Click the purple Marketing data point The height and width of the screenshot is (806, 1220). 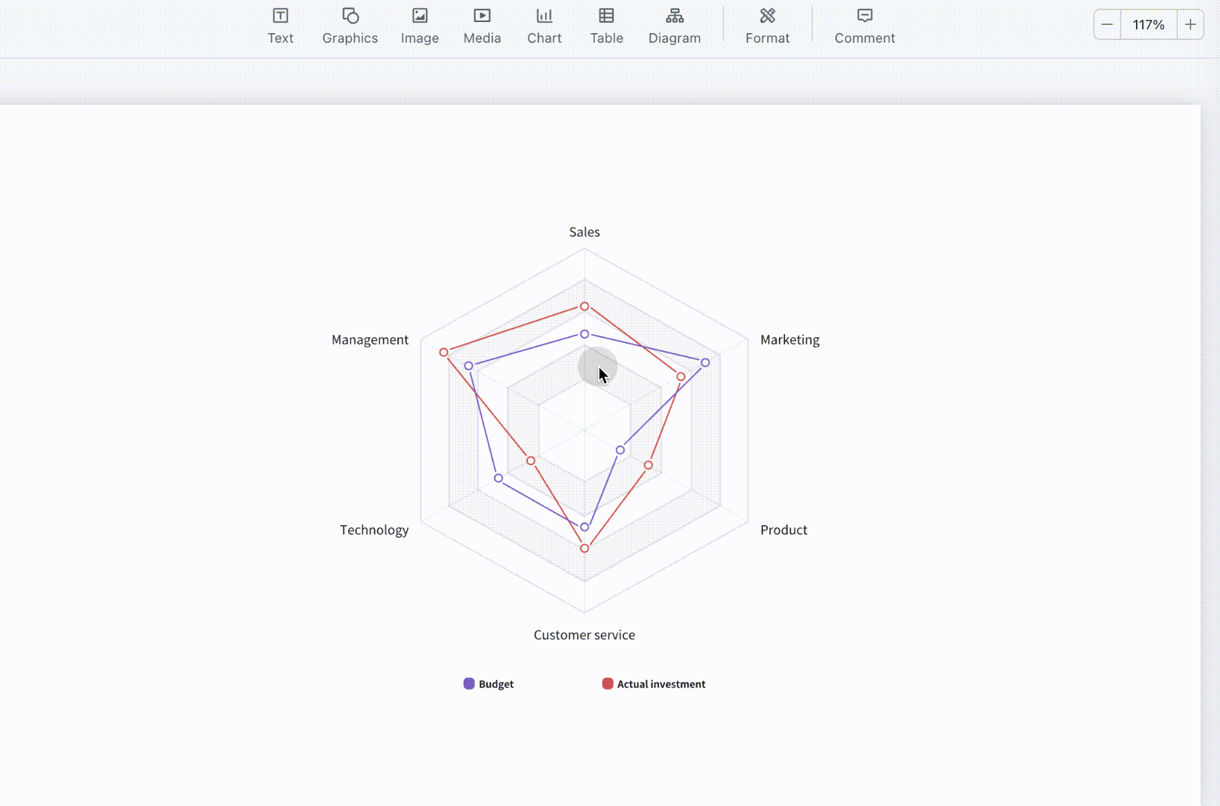tap(705, 362)
